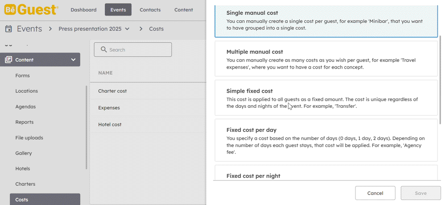
Task: Click the Events breadcrumb link
Action: click(29, 29)
